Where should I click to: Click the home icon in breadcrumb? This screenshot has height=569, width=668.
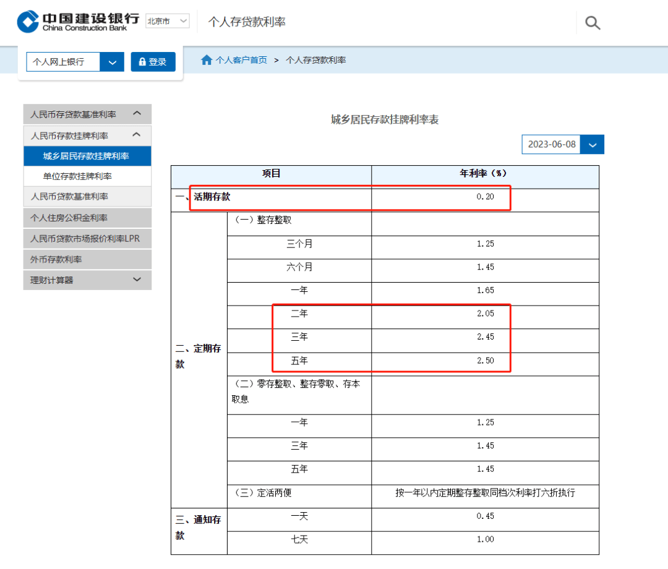(207, 60)
